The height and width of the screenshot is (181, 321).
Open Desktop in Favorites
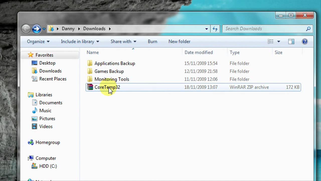(47, 63)
